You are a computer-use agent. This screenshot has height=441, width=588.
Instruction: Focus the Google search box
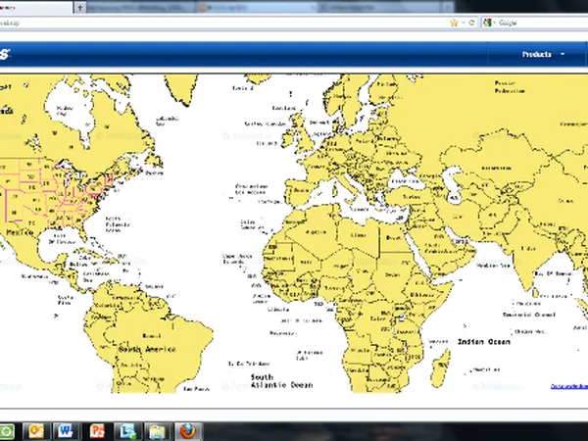coord(542,23)
